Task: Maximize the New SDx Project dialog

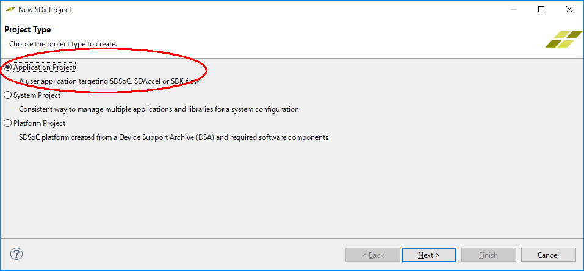Action: pyautogui.click(x=541, y=10)
